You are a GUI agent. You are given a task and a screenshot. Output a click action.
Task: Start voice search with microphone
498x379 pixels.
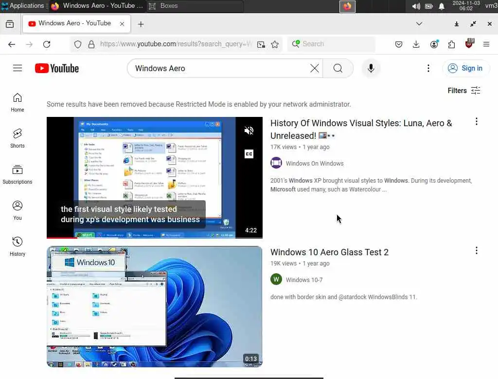point(371,68)
